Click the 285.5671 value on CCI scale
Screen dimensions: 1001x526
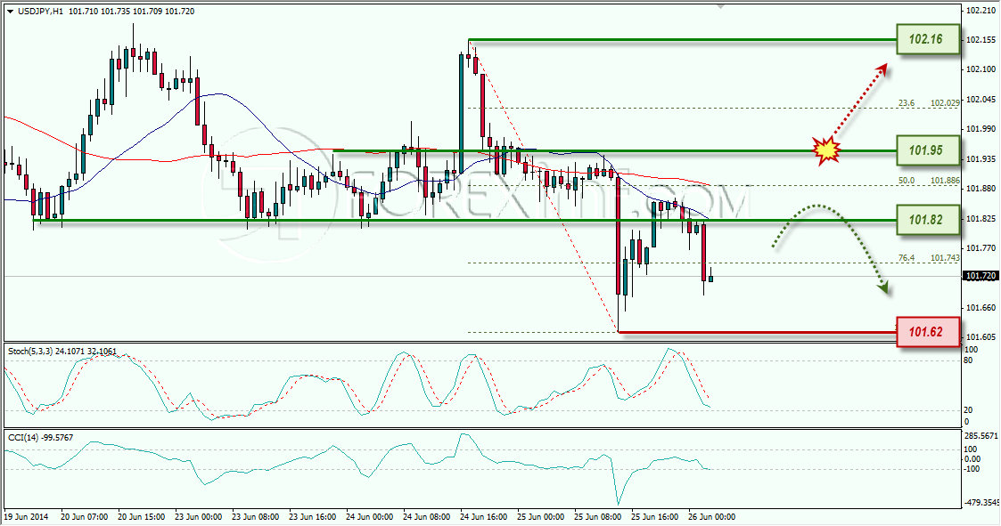click(982, 436)
